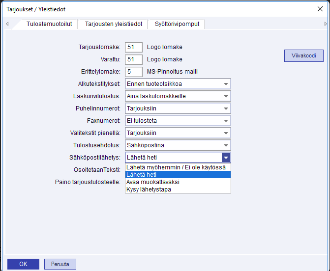Focus the Erittelylomake number field
Screen dimensions: 330x271
click(133, 72)
